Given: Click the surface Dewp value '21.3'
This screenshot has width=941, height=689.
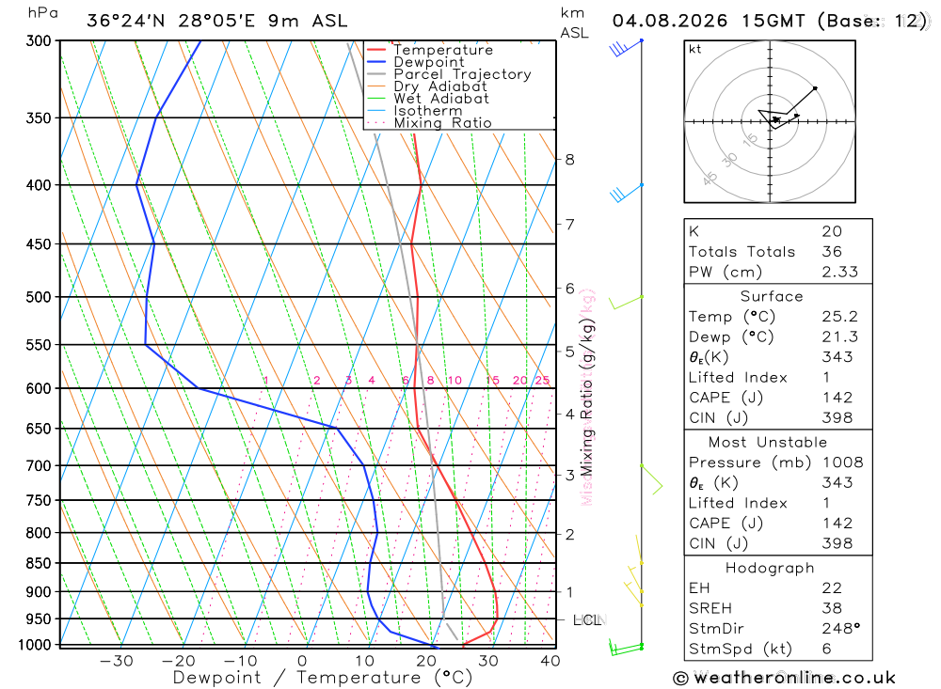Looking at the screenshot, I should point(840,337).
